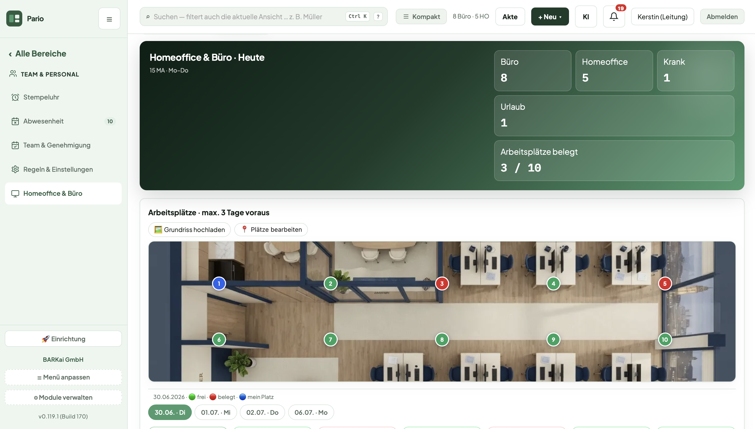Open Einrichtung setup button

coord(63,339)
